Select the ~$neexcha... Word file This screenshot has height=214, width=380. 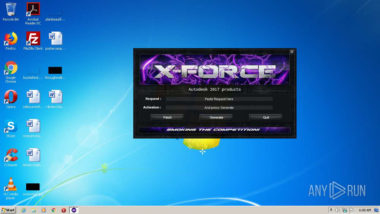pos(55,99)
